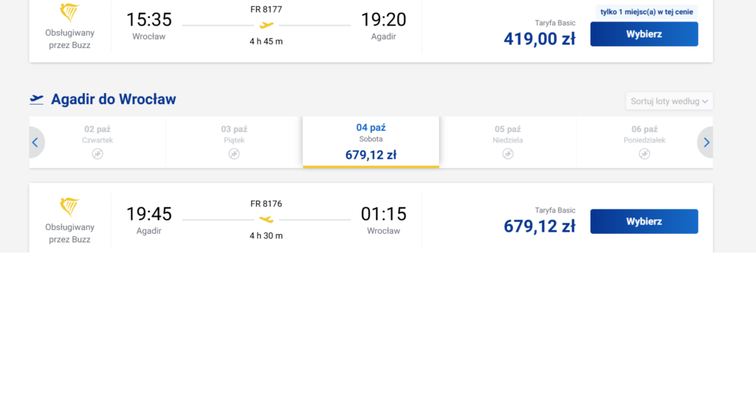Show later dates with the right arrow

[707, 142]
